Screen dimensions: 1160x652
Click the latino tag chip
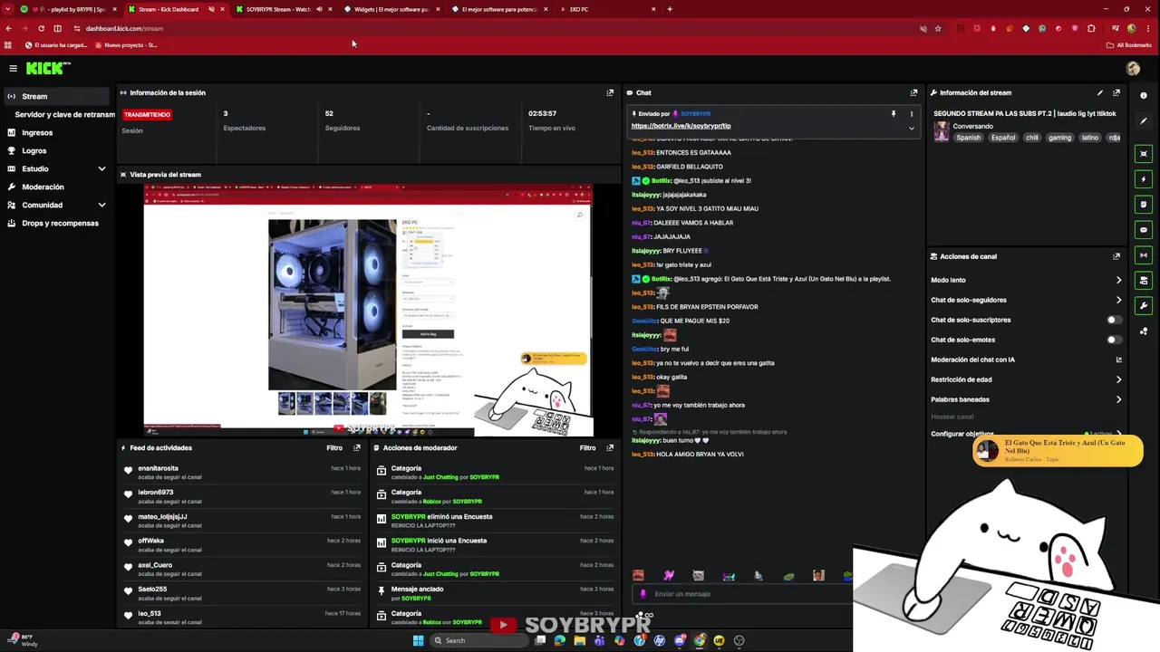(x=1090, y=138)
